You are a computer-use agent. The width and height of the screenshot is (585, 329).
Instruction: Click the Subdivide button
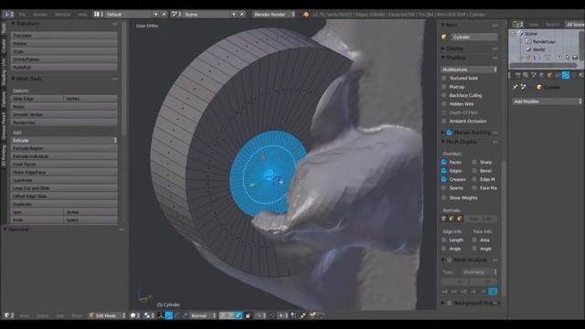(x=64, y=180)
